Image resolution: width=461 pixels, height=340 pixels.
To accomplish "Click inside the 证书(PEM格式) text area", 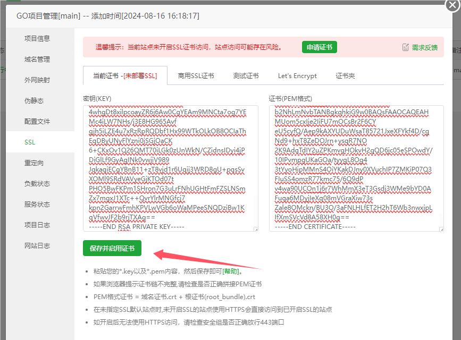I will pyautogui.click(x=356, y=168).
